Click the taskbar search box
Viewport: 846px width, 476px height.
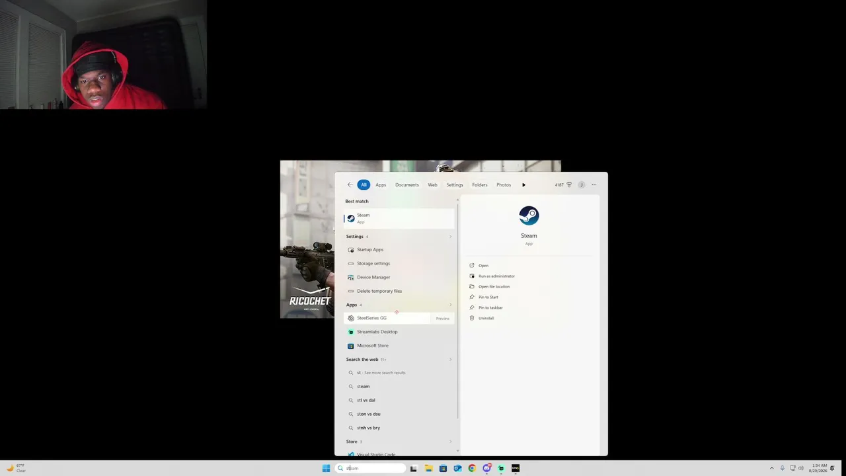pos(370,469)
